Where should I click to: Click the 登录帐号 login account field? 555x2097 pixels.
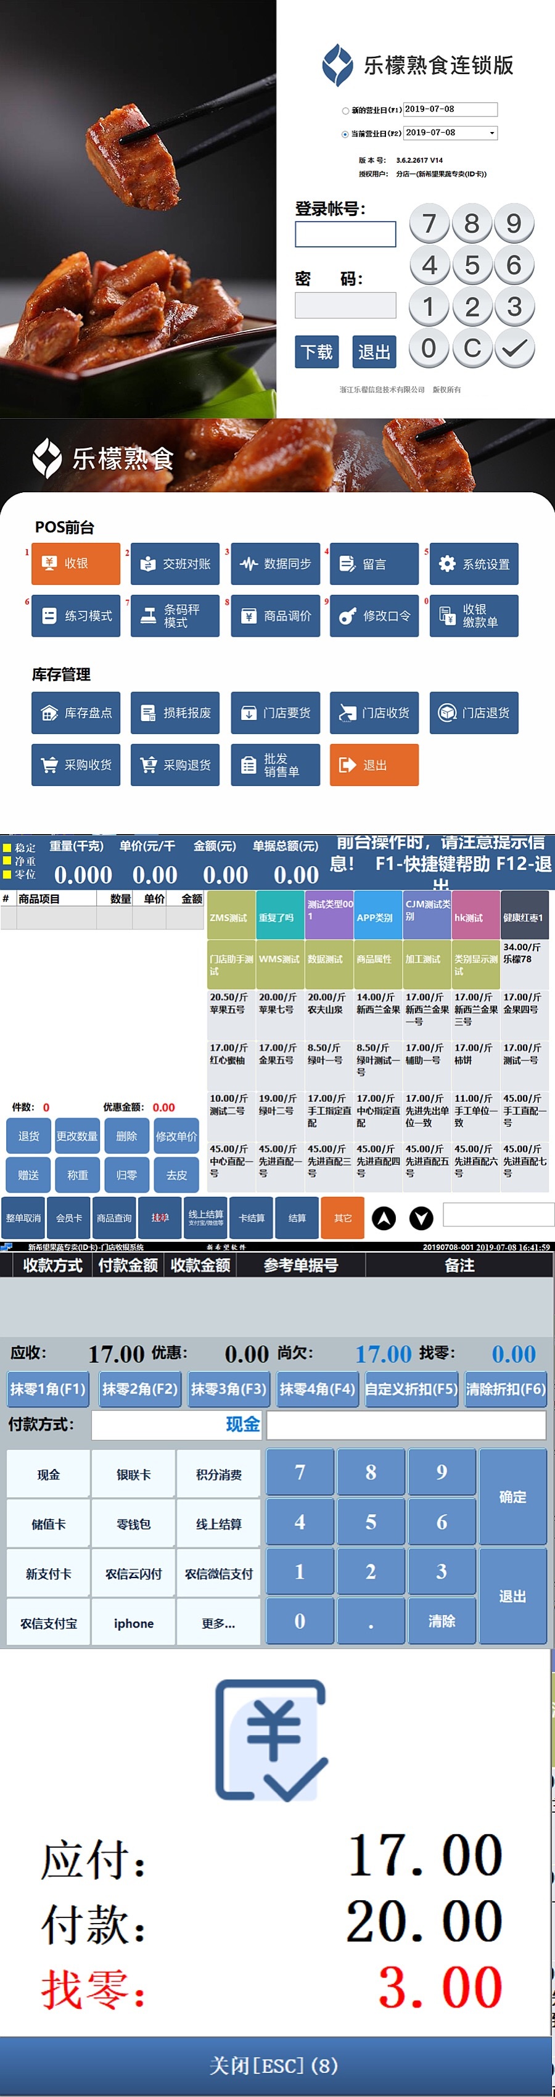coord(345,234)
